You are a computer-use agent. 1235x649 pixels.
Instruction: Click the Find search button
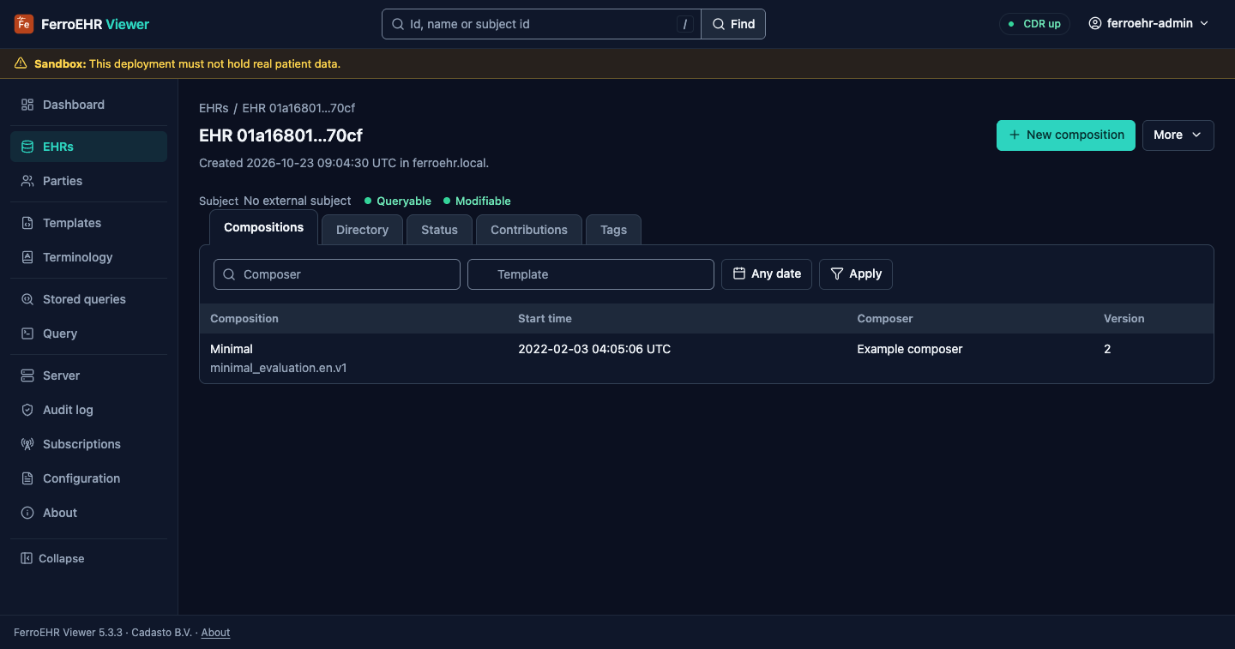tap(733, 24)
